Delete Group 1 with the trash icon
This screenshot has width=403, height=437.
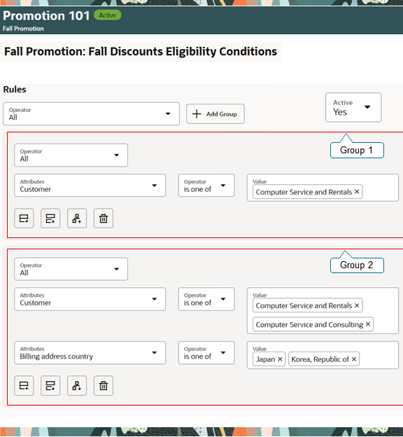point(104,218)
